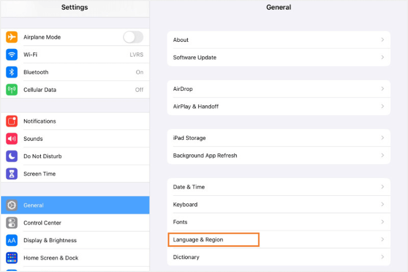Tap the Sounds speaker icon

[12, 139]
